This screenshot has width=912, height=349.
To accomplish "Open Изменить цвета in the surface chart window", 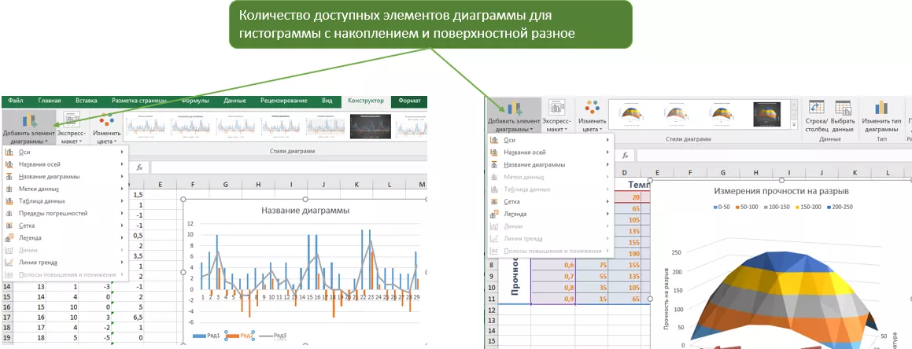I will 592,116.
